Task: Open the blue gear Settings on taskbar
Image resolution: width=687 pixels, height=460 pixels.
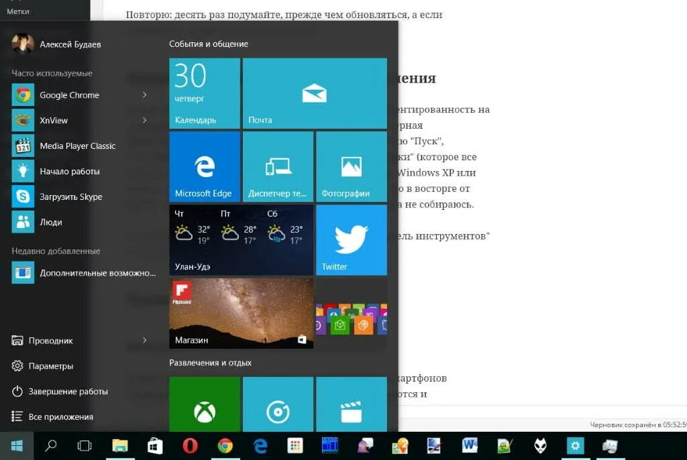Action: pyautogui.click(x=575, y=446)
